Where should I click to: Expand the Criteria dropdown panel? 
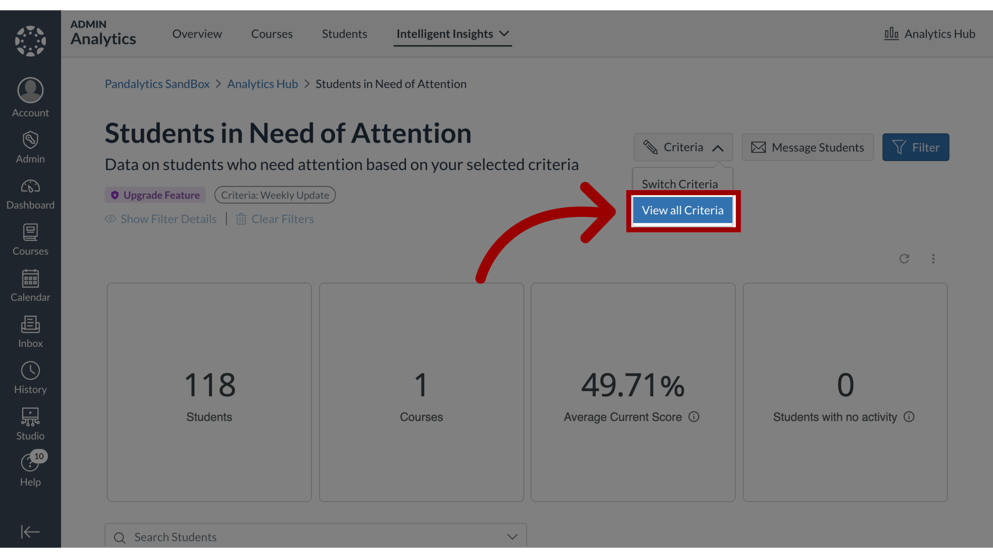point(683,147)
